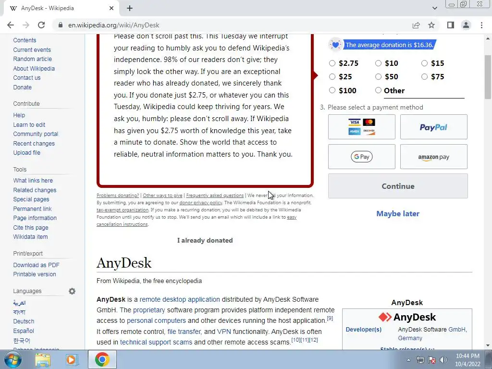This screenshot has width=492, height=369.
Task: Open the Donate sidebar link
Action: (x=22, y=87)
